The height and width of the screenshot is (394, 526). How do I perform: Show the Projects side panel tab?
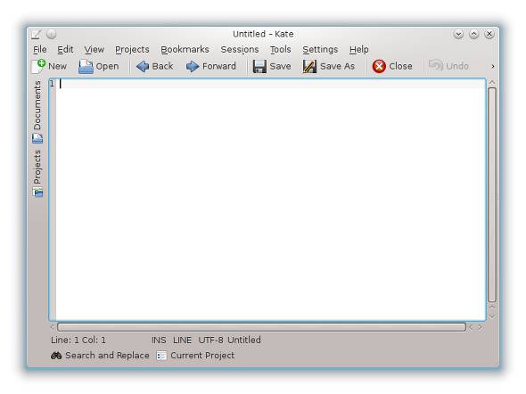pyautogui.click(x=37, y=173)
